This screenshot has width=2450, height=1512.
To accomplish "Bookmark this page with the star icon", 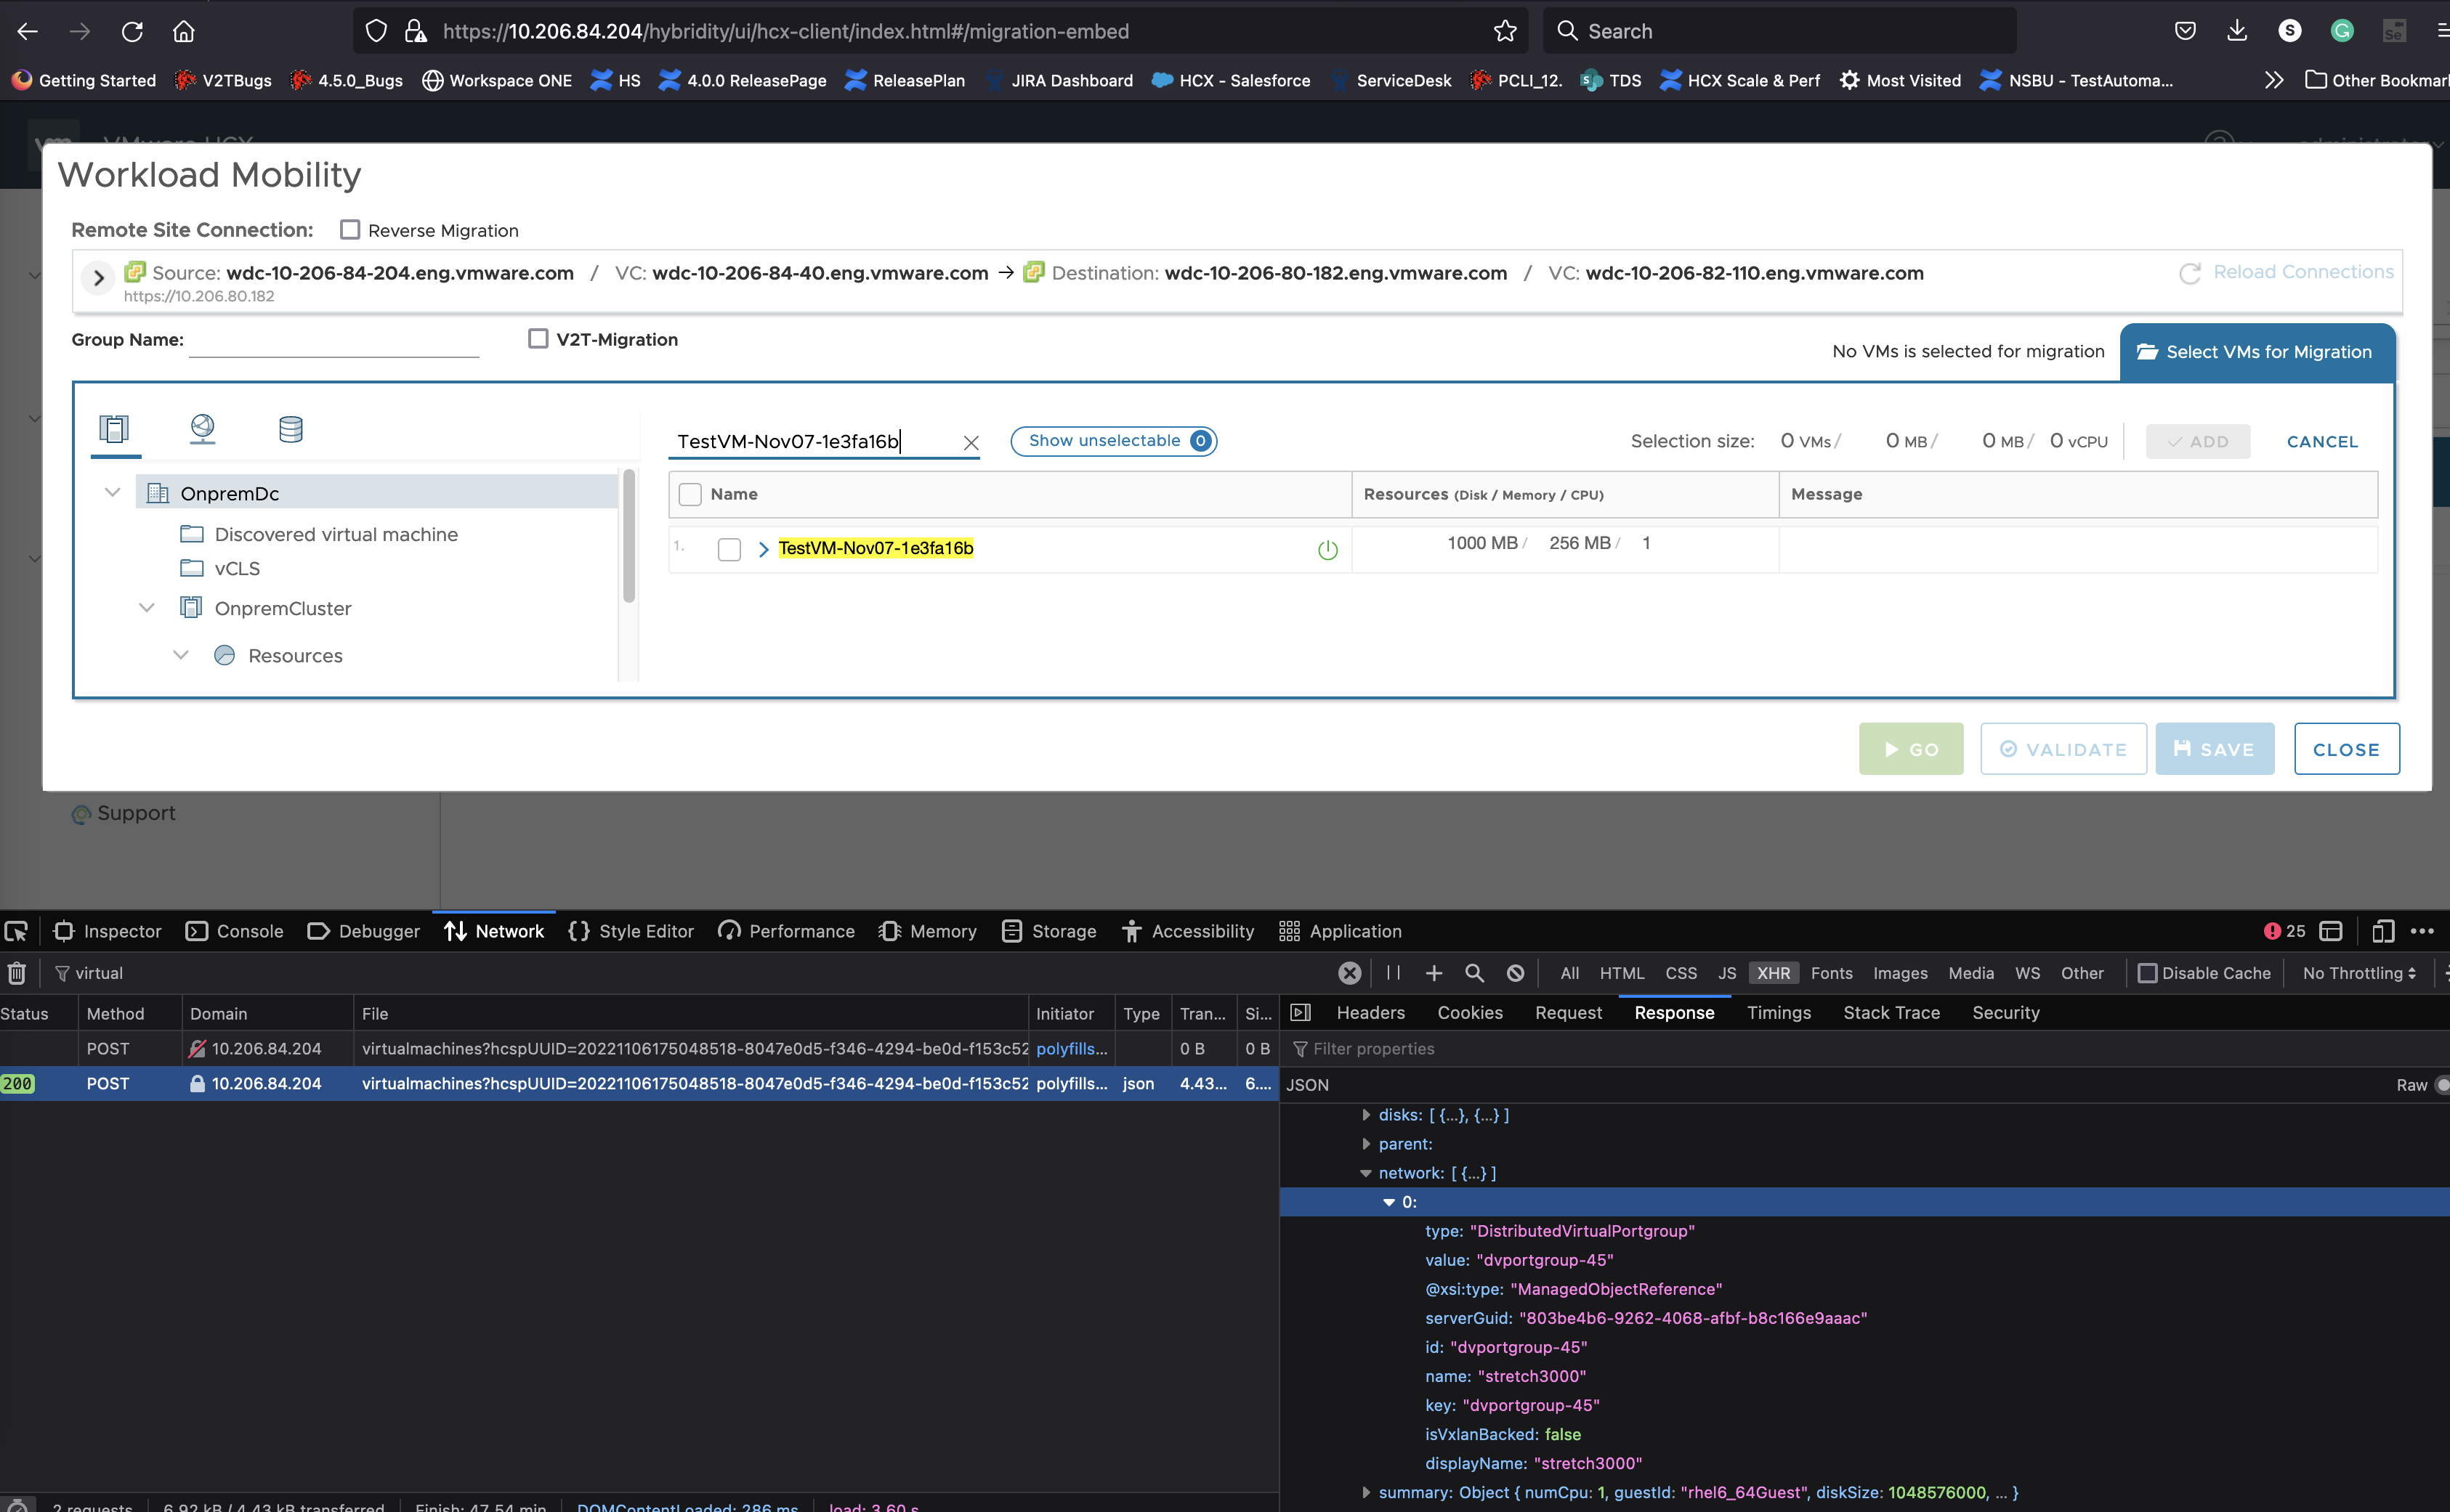I will (1505, 31).
